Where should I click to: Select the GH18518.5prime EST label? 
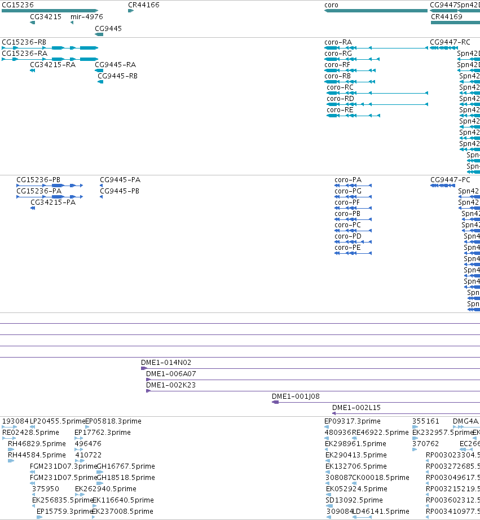click(x=126, y=478)
